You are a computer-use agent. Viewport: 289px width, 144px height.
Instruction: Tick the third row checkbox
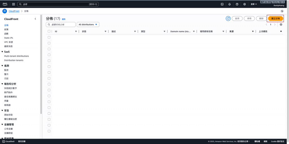pos(49,49)
